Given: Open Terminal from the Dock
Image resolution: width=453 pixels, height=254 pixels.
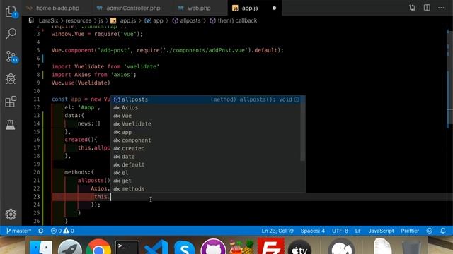Looking at the screenshot, I should 127,247.
